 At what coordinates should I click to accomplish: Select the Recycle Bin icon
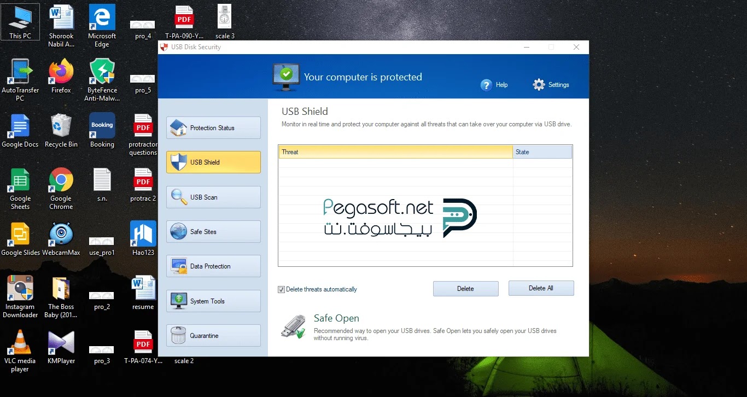(61, 130)
